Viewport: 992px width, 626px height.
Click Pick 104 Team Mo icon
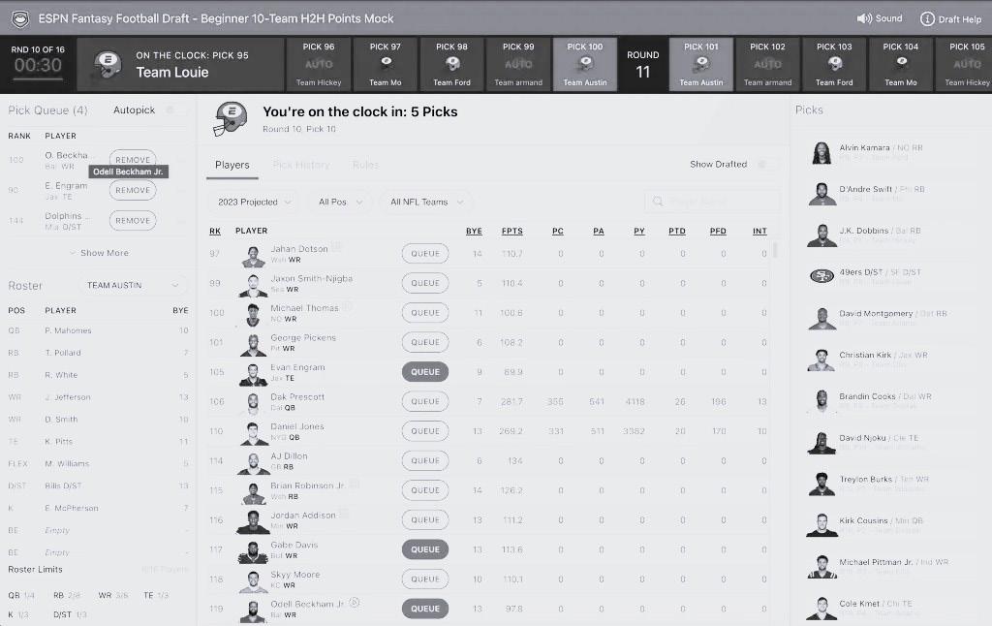tap(901, 61)
